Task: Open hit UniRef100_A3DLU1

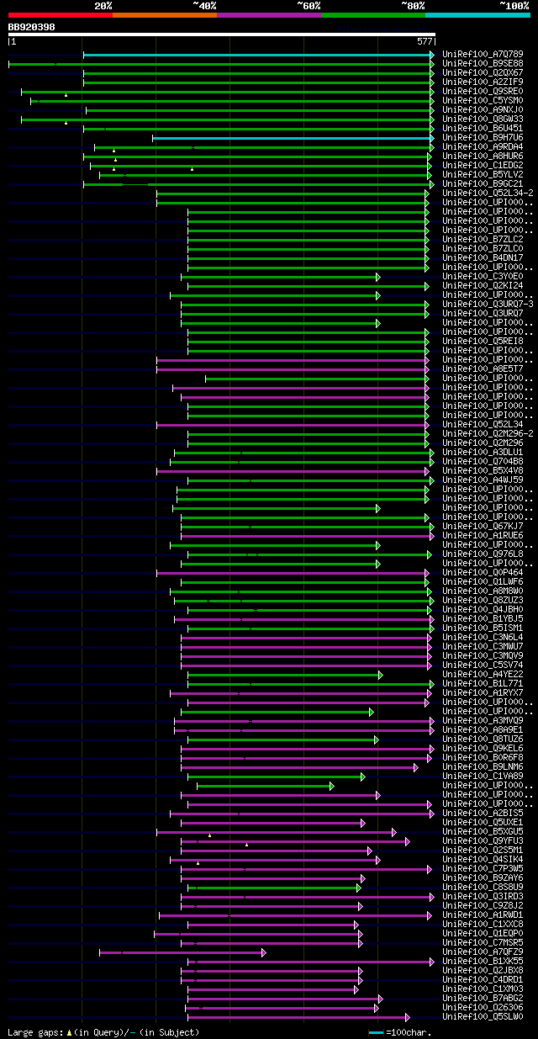Action: [483, 453]
